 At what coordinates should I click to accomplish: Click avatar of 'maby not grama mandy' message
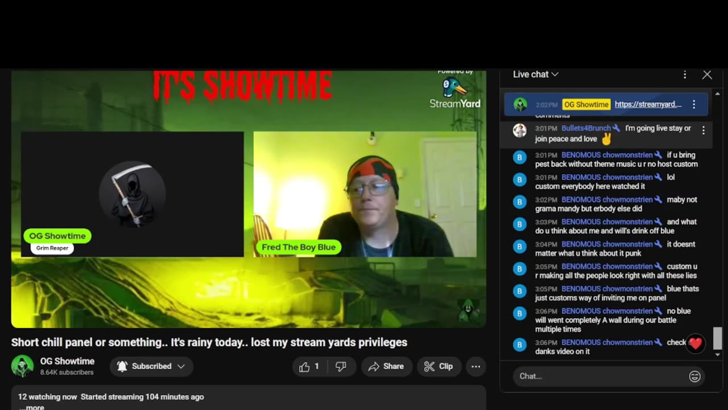point(520,202)
